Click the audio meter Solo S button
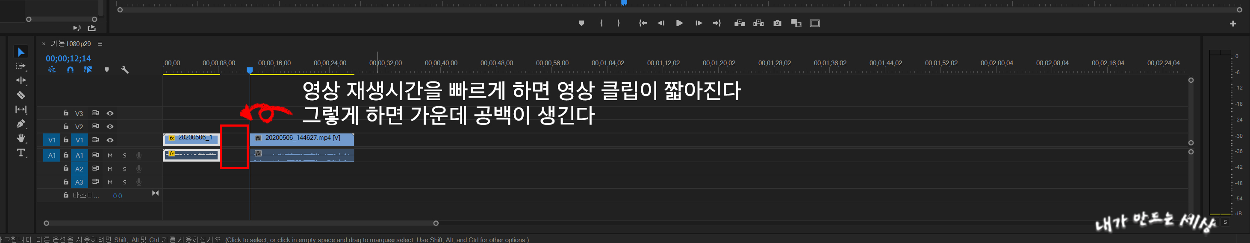 click(x=1225, y=222)
